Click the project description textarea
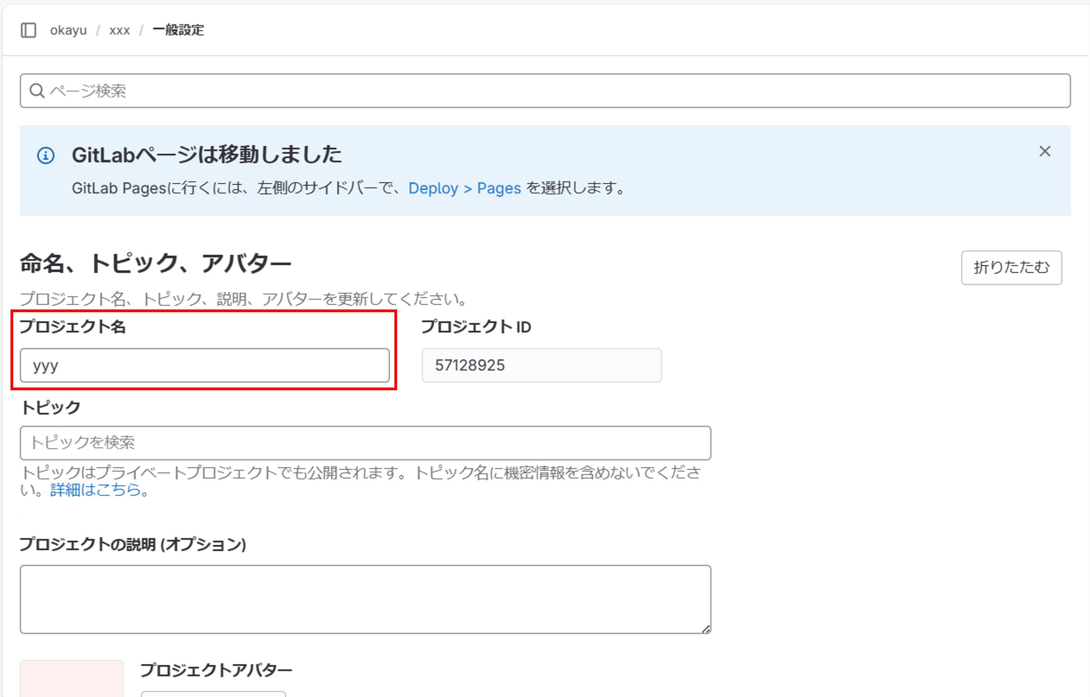The height and width of the screenshot is (697, 1090). point(362,598)
